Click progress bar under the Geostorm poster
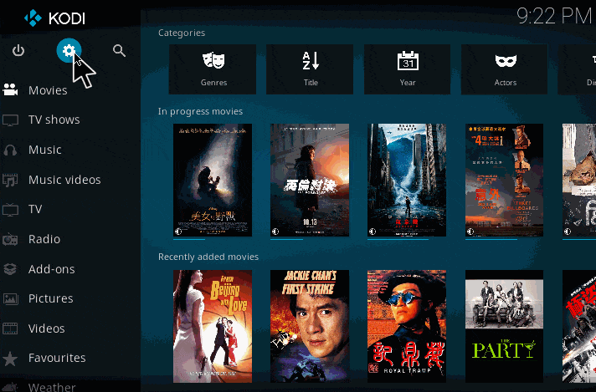596x392 pixels. click(398, 239)
